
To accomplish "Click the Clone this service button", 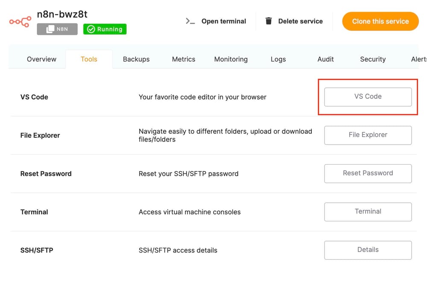I will pos(380,21).
